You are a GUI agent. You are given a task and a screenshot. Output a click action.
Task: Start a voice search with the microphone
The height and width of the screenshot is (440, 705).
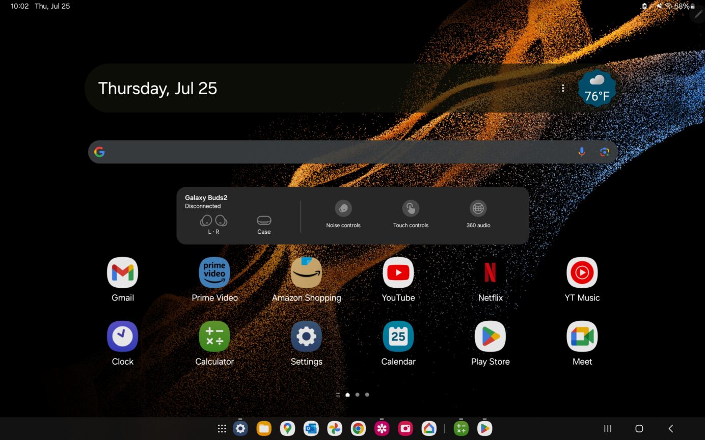tap(582, 152)
